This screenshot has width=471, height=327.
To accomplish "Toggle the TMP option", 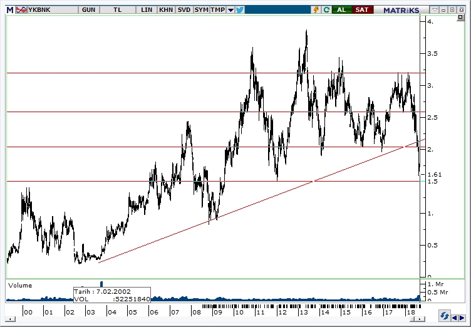I will tap(218, 10).
